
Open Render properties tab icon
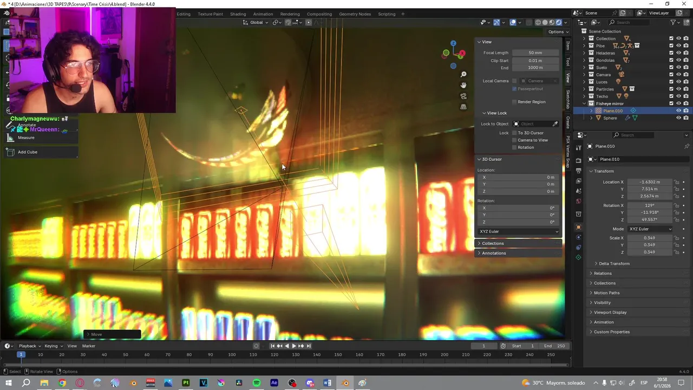pos(578,160)
